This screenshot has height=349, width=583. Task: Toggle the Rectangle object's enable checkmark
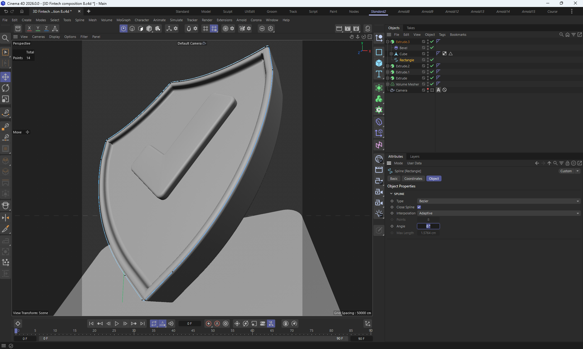tap(432, 60)
